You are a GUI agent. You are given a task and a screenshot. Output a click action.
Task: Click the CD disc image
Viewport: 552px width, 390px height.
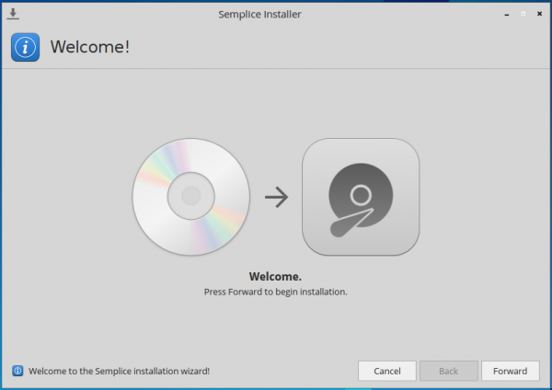(x=191, y=197)
